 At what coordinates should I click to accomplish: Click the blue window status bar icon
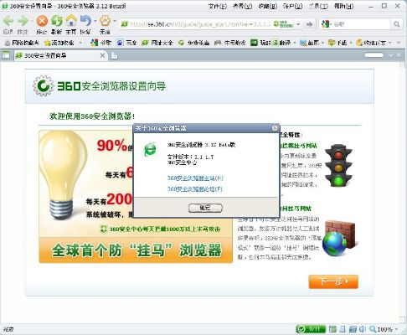point(353,329)
